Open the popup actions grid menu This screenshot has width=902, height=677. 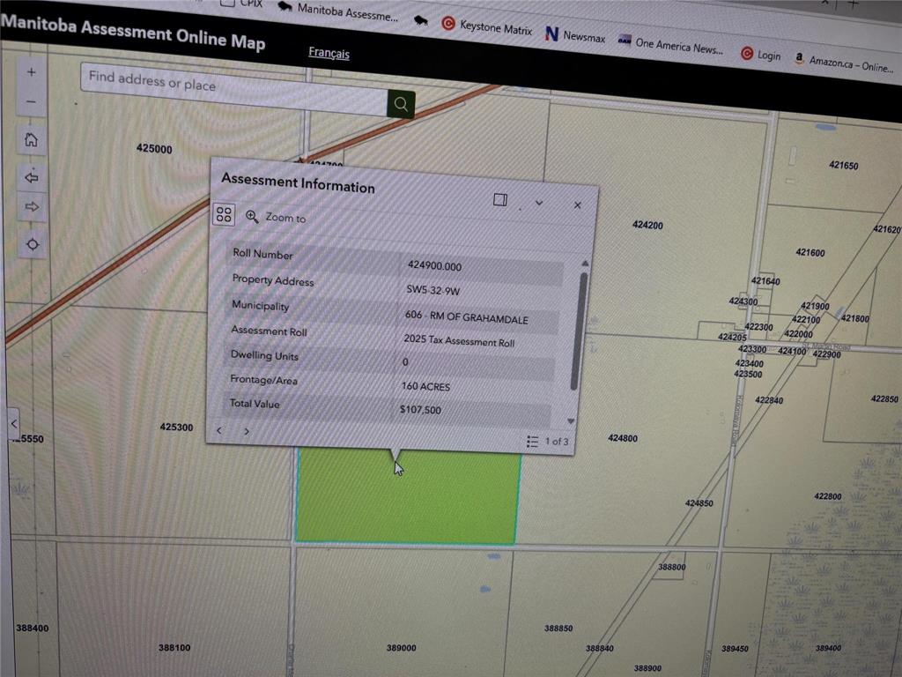(224, 214)
